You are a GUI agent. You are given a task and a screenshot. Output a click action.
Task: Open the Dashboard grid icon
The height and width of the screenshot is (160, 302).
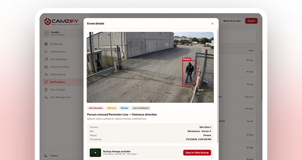point(46,44)
